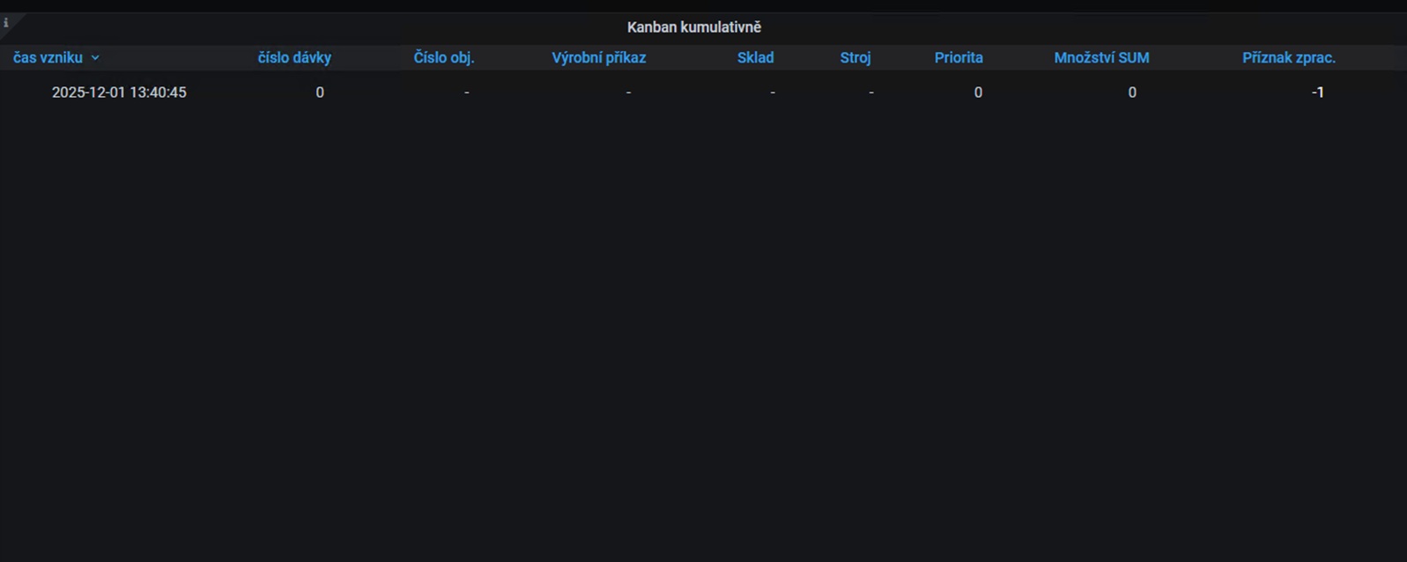Open the Kanban kumulativně panel title menu
Viewport: 1407px width, 562px height.
693,27
